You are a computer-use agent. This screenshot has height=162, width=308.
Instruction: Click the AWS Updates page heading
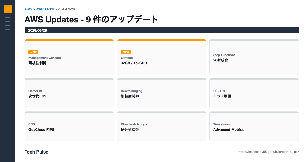(x=91, y=20)
